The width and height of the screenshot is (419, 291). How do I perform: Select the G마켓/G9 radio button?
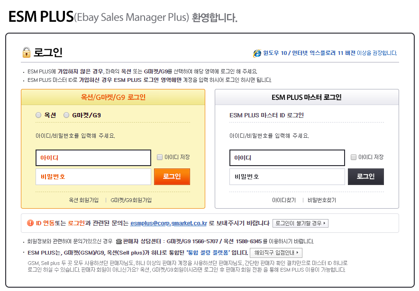(66, 115)
